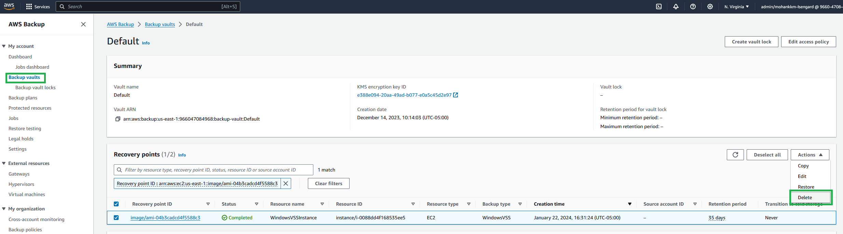Image resolution: width=843 pixels, height=234 pixels.
Task: Open the N. Virginia region dropdown
Action: (x=737, y=6)
